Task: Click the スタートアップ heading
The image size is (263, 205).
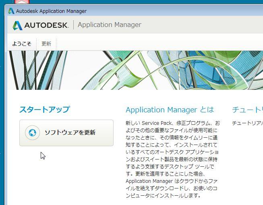Action: 45,110
